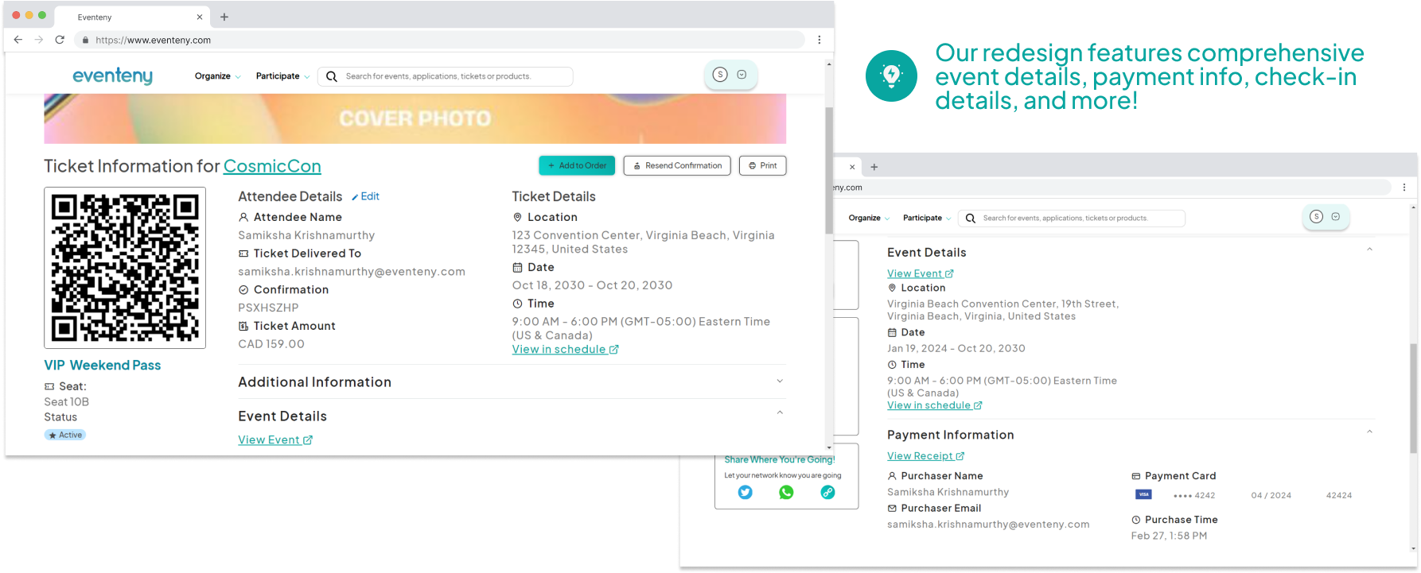Close the Eventeny browser tab
Image resolution: width=1421 pixels, height=573 pixels.
point(199,17)
